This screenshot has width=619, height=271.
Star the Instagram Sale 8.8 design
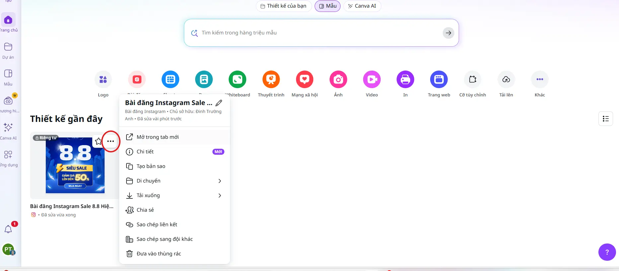pyautogui.click(x=98, y=141)
